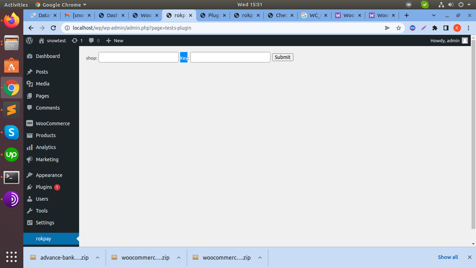This screenshot has height=268, width=476.
Task: Open the WooCommerce menu item
Action: pos(53,124)
